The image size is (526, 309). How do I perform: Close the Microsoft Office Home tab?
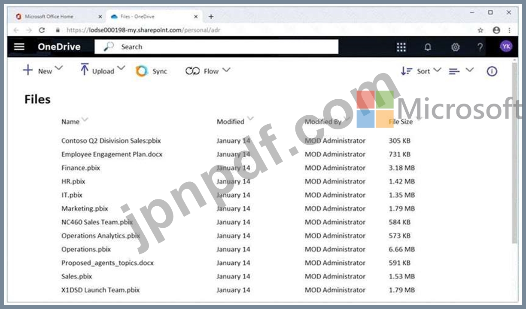coord(100,17)
